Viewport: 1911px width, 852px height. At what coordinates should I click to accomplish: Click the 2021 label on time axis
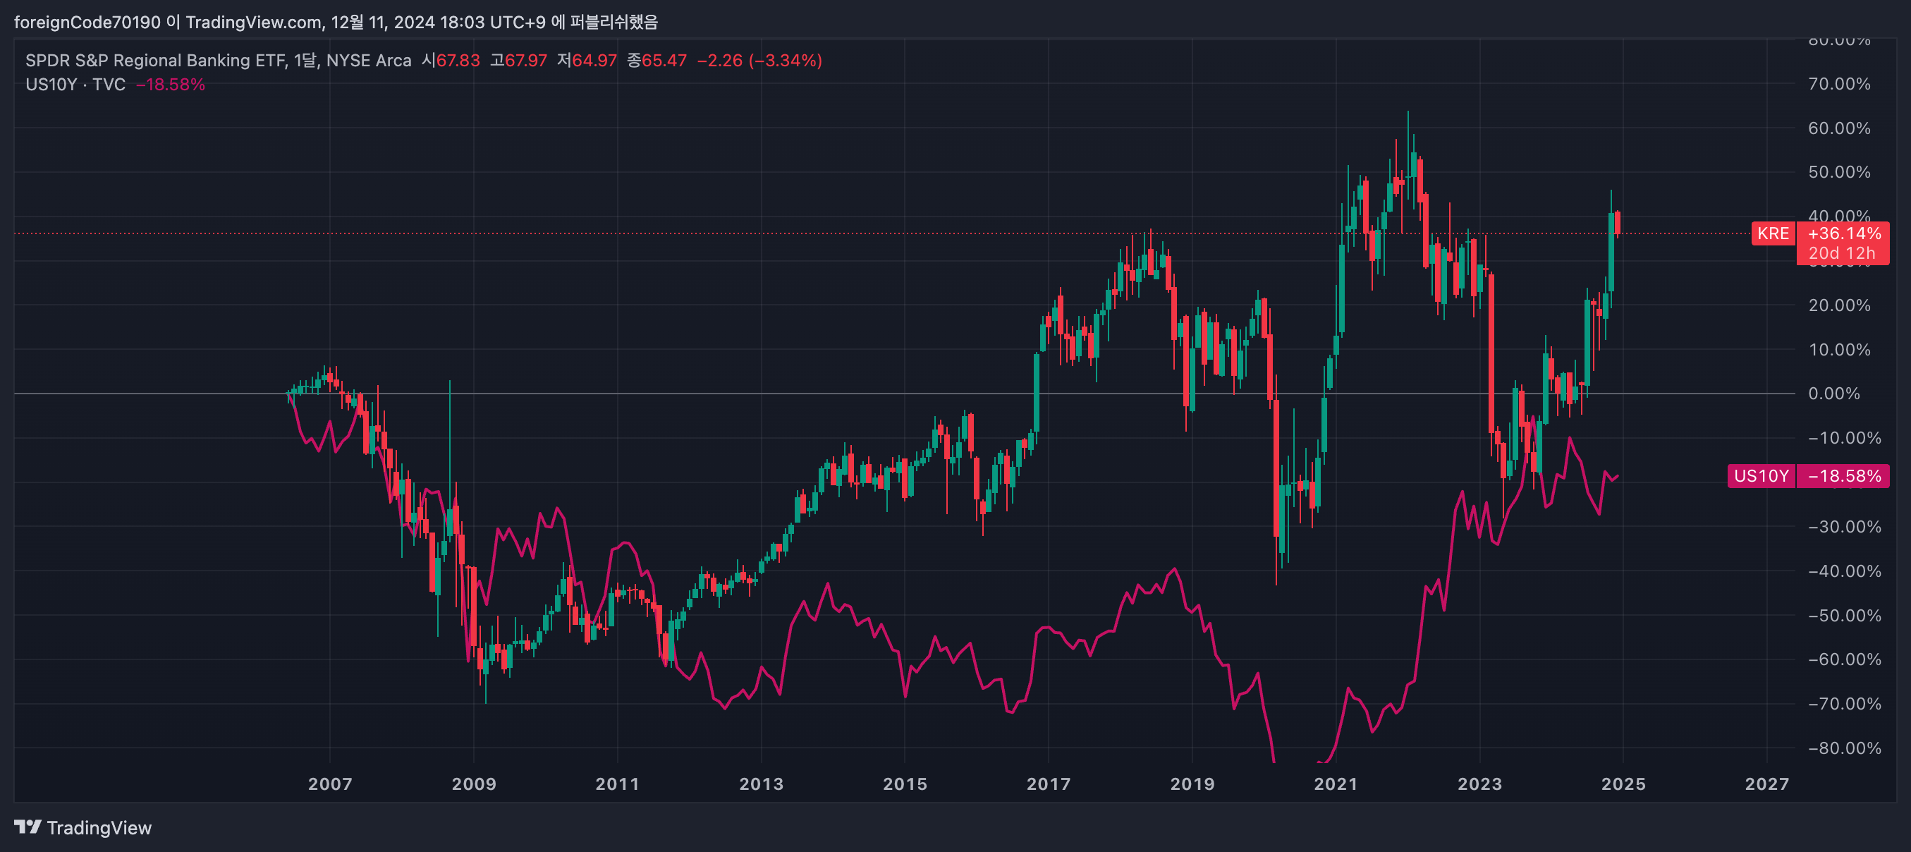[1336, 784]
